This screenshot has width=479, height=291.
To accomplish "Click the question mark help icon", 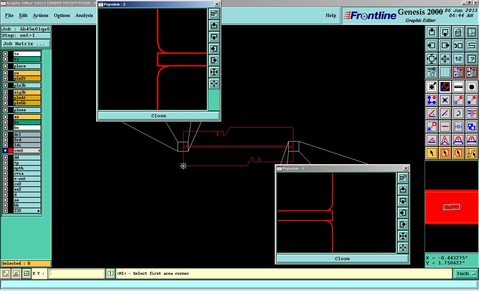I will (472, 59).
